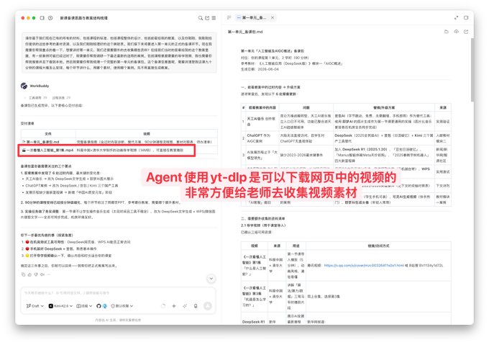Open the v.qq.com video link
The image size is (489, 345).
point(364,265)
